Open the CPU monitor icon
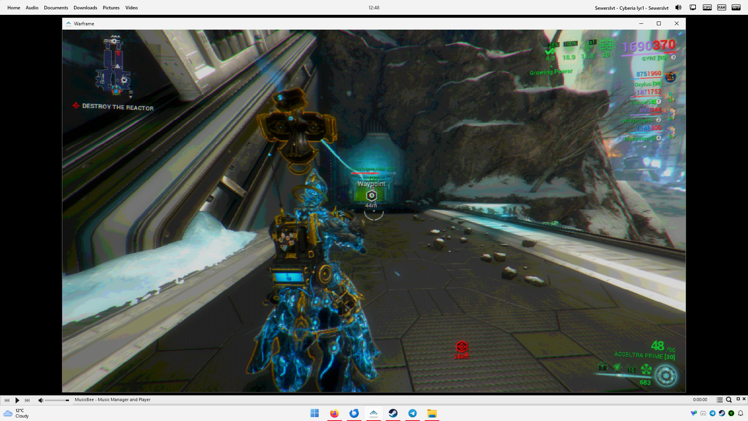 707,7
